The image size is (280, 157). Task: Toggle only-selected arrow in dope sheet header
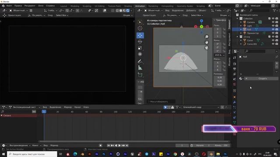pyautogui.click(x=165, y=107)
